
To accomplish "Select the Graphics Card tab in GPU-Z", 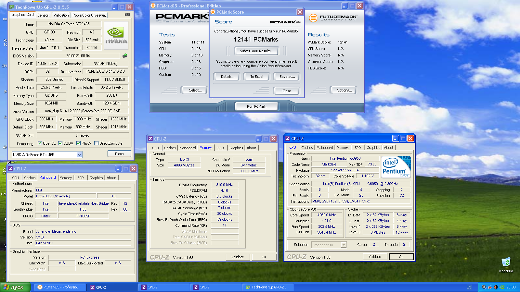I will [x=23, y=15].
